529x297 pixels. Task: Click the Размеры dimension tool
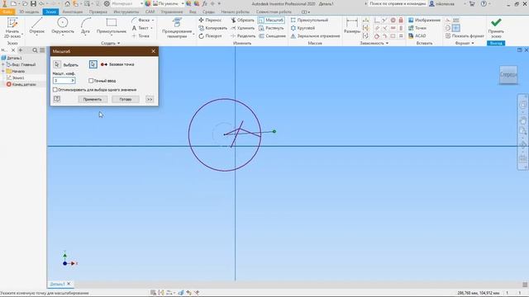[352, 26]
